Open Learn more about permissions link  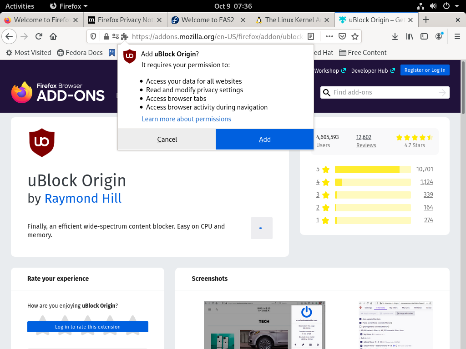point(186,119)
